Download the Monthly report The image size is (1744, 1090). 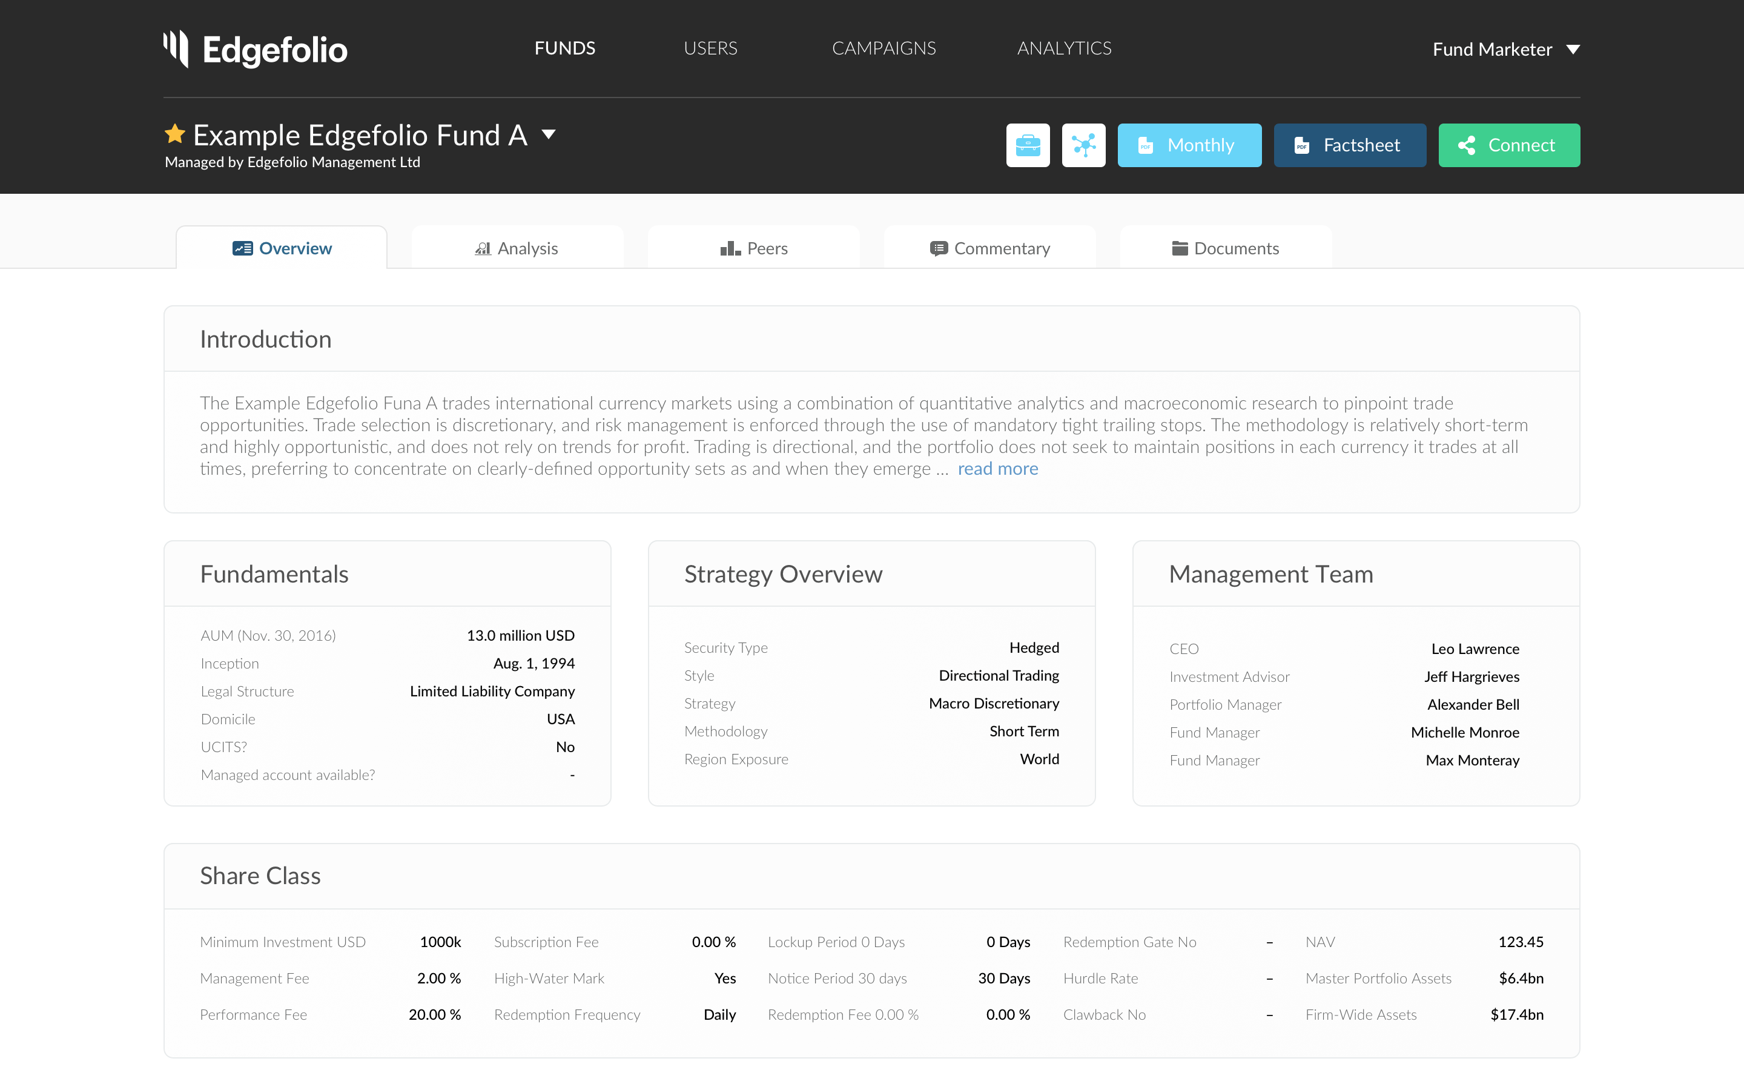(1189, 145)
